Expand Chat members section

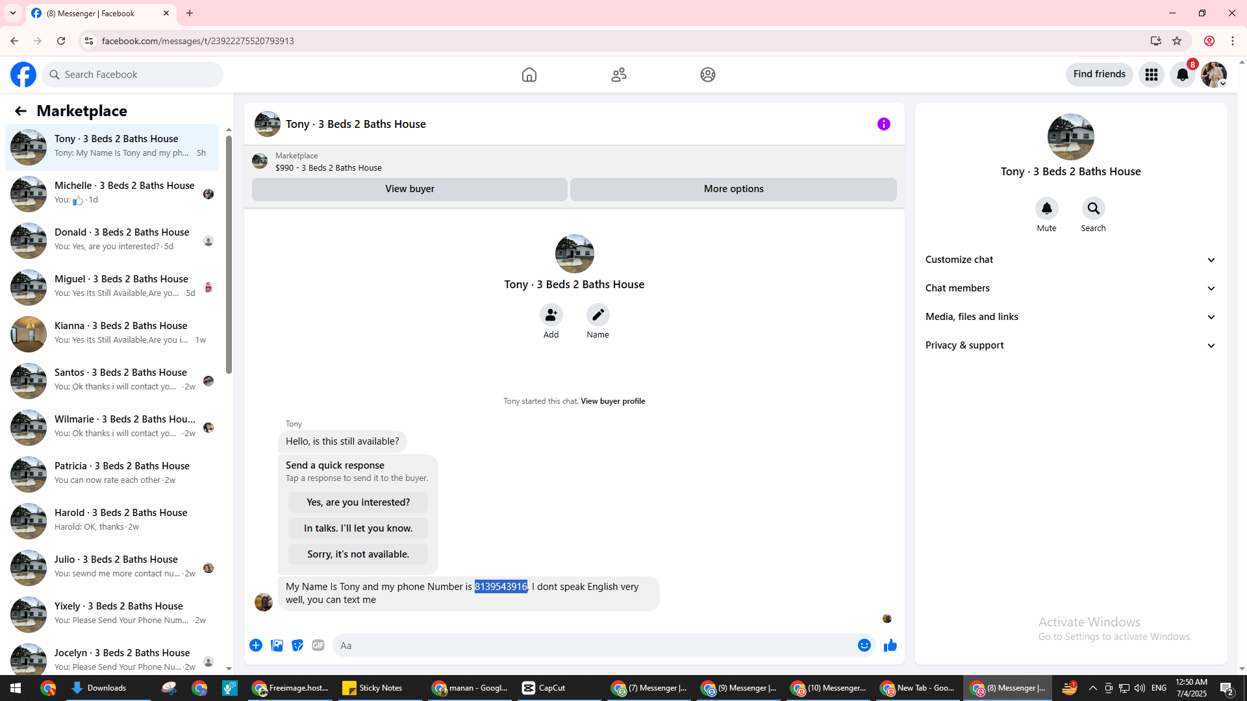click(1070, 288)
